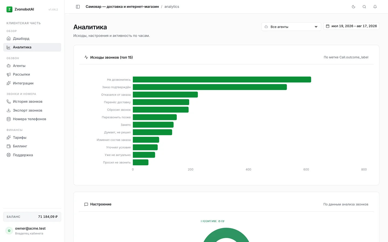The width and height of the screenshot is (388, 242).
Task: Click the version v1.44.2 label
Action: [53, 10]
